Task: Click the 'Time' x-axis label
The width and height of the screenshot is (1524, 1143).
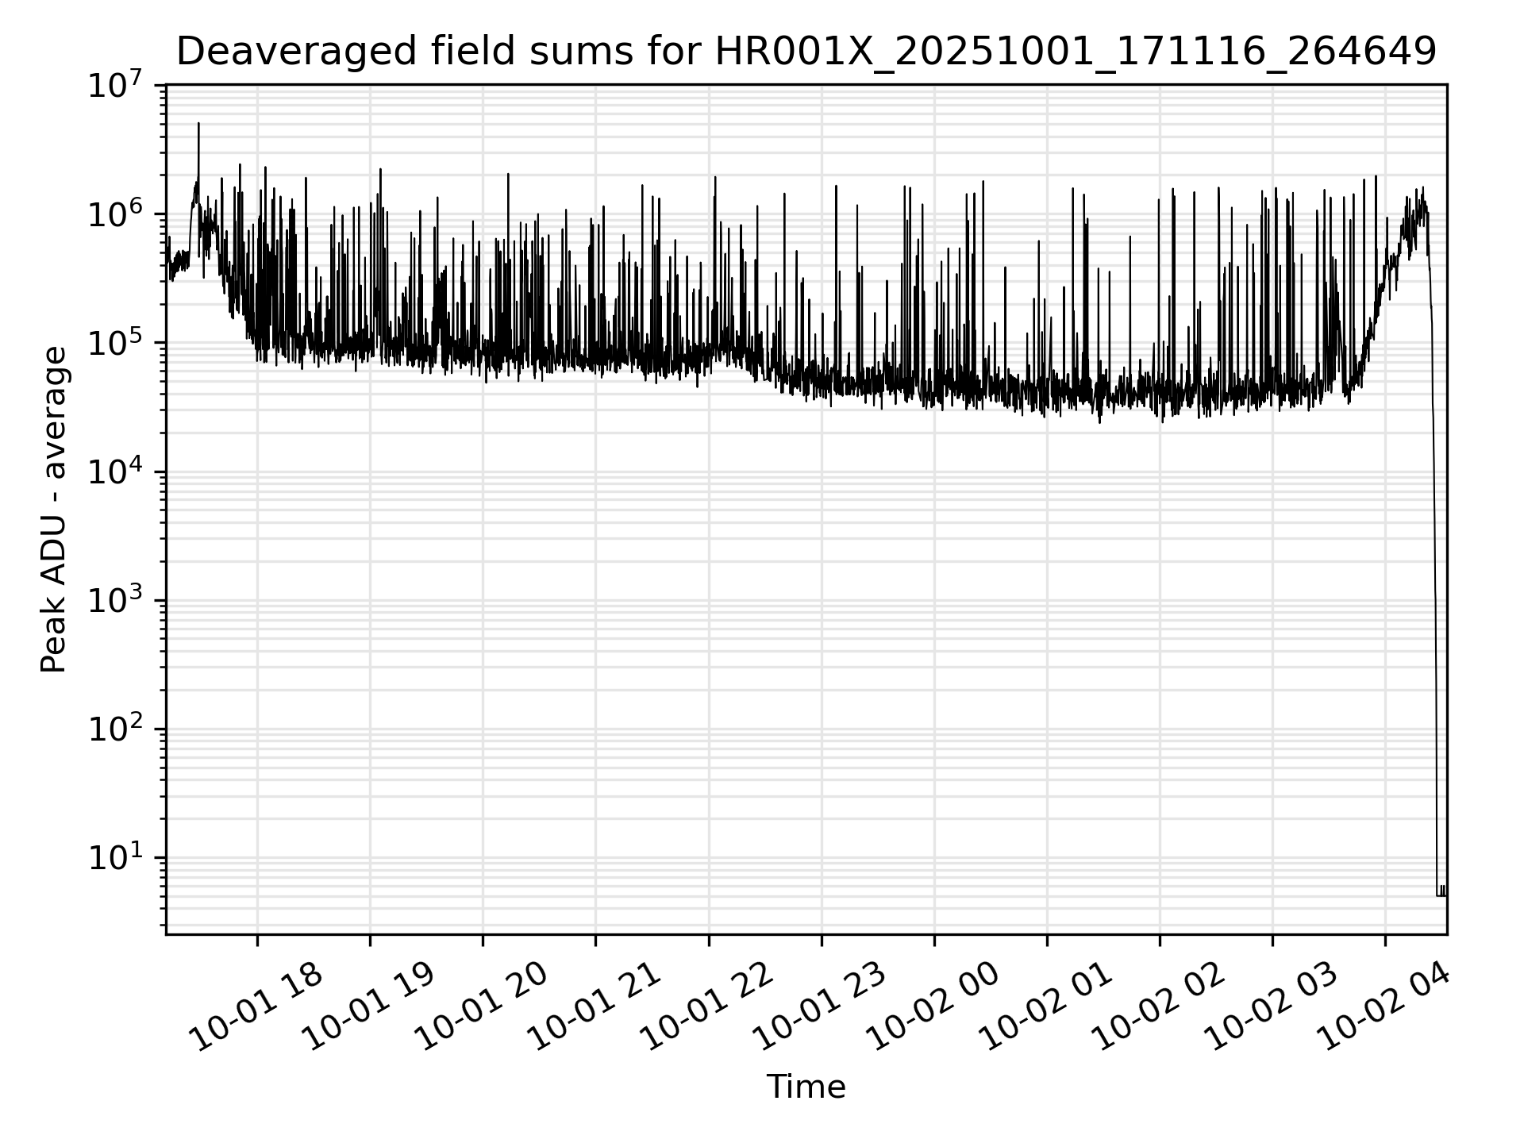Action: pos(806,1087)
